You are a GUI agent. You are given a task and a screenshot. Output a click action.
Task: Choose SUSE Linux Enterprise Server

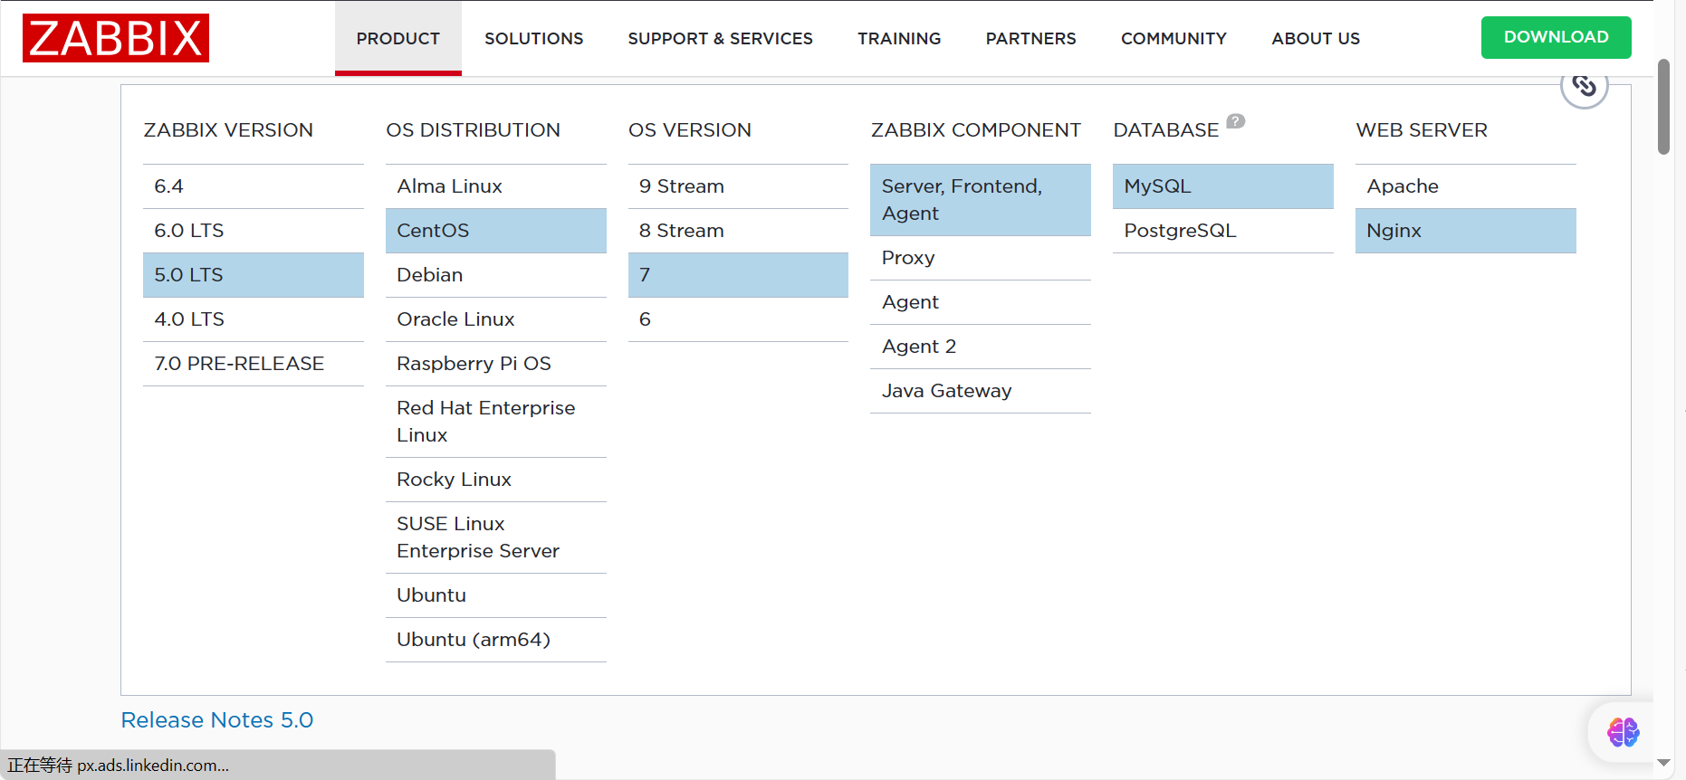[x=496, y=537]
